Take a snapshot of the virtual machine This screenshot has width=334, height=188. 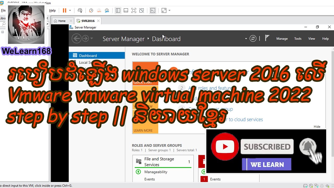point(91,10)
